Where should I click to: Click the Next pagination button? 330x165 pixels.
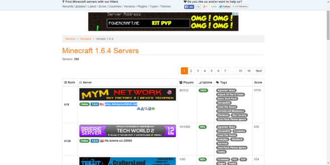(x=258, y=71)
